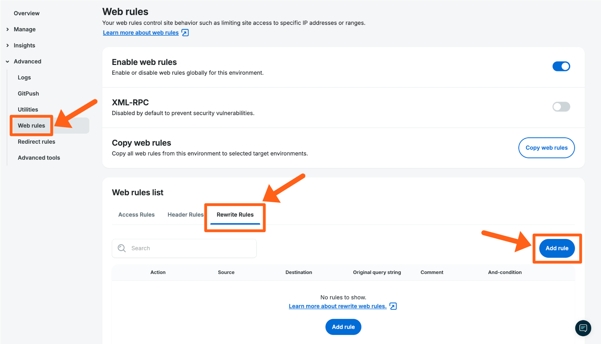The image size is (601, 344).
Task: Click the search magnifier icon
Action: click(x=122, y=248)
